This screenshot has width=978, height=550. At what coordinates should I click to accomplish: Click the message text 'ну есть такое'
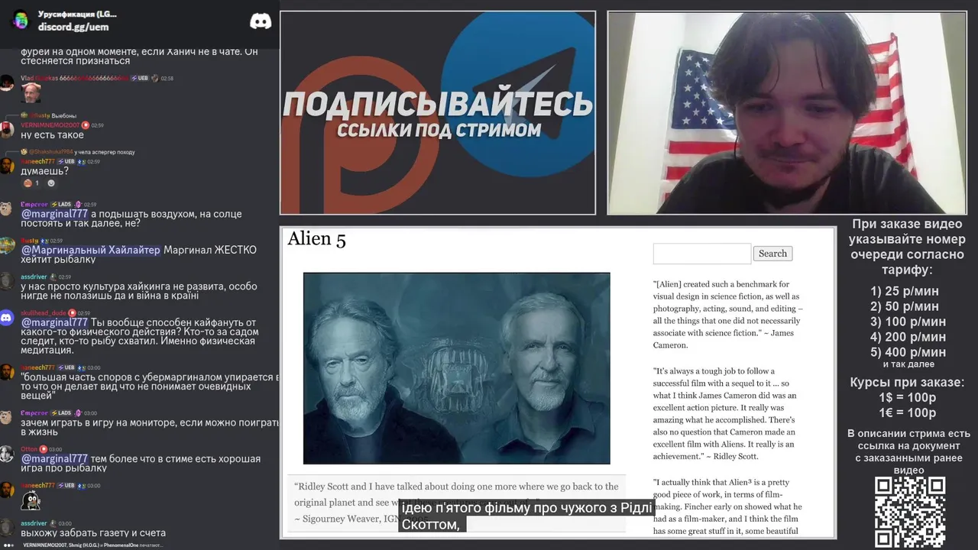click(x=52, y=135)
